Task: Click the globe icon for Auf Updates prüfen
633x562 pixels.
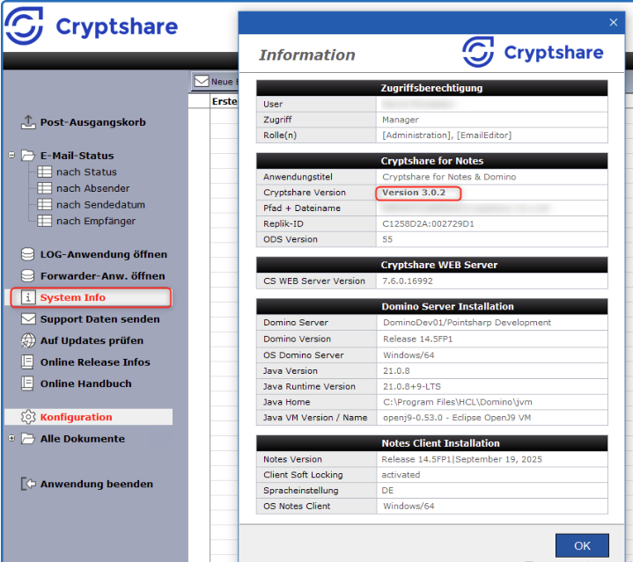Action: (x=28, y=340)
